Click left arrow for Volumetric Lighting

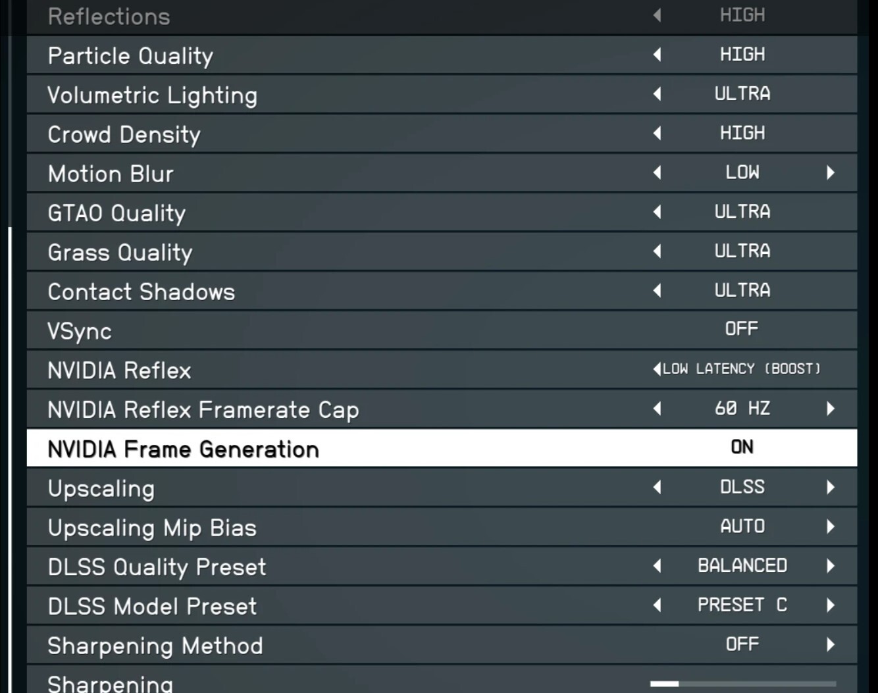click(x=657, y=94)
